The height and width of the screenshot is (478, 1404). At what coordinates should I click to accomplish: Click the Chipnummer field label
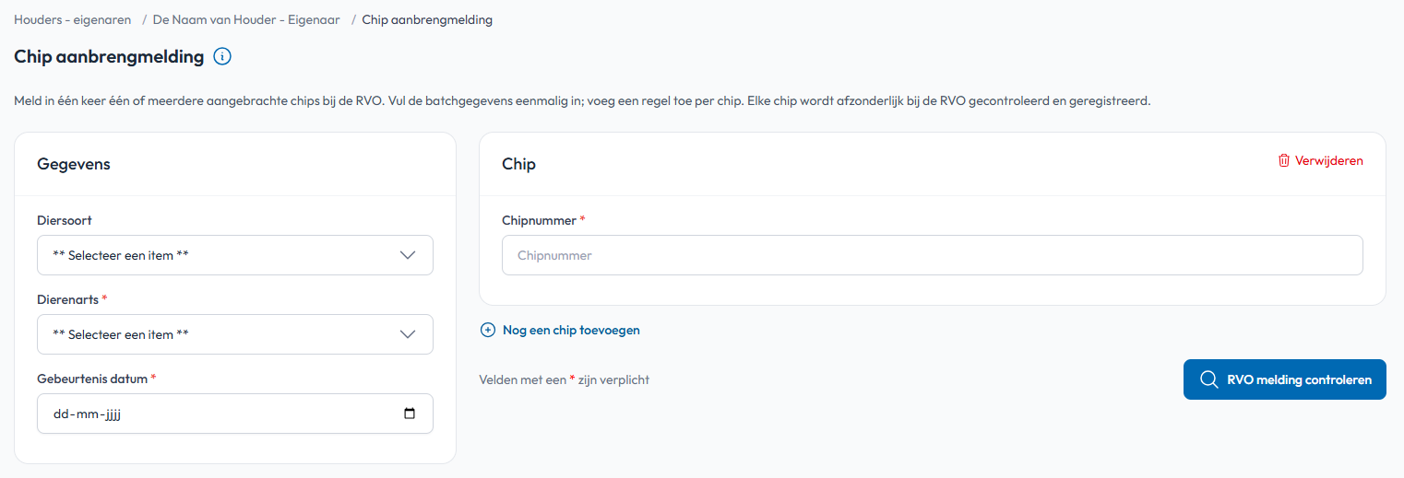543,220
